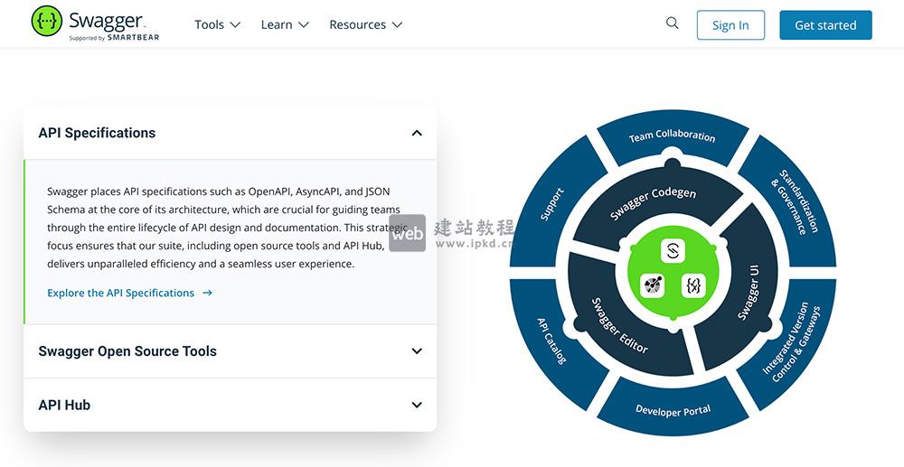
Task: Open the Learn navigation menu
Action: (284, 24)
